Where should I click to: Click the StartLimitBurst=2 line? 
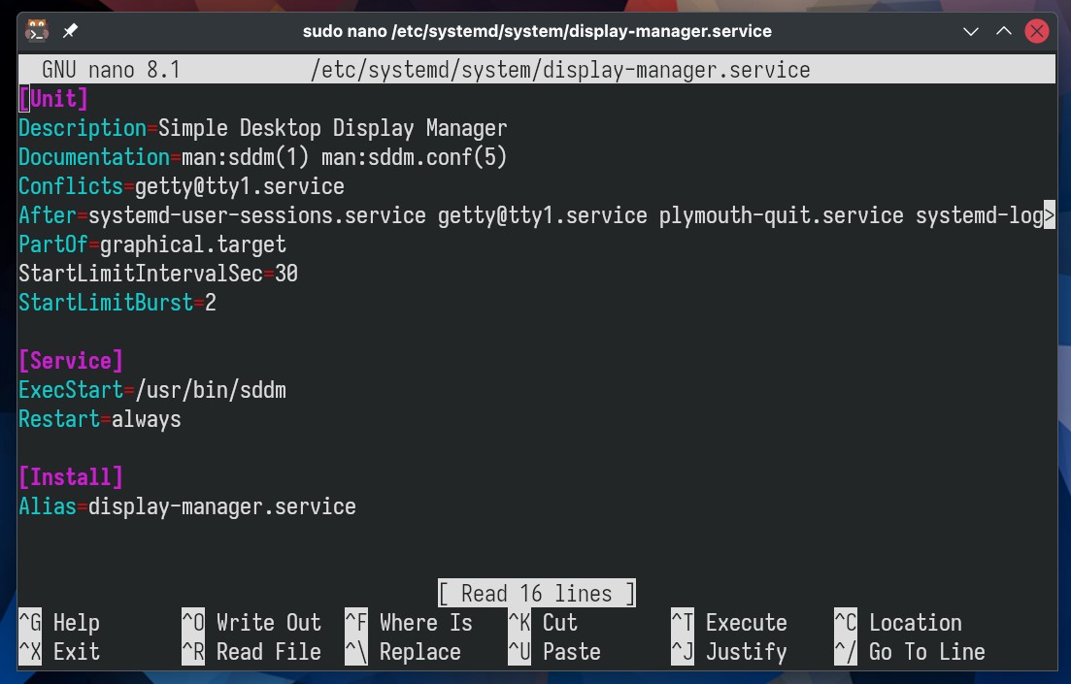click(x=117, y=303)
